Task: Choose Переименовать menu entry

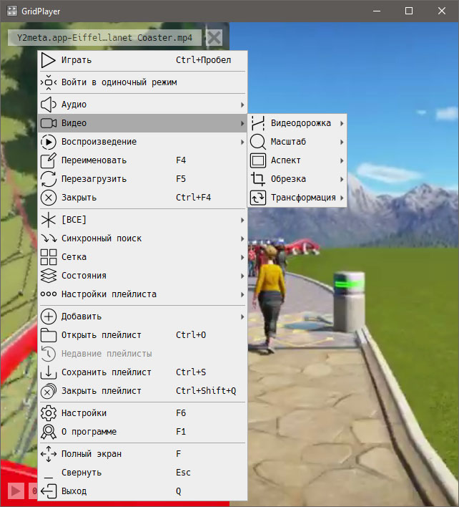Action: pyautogui.click(x=142, y=160)
